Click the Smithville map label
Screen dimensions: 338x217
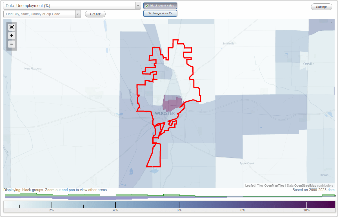click(228, 44)
